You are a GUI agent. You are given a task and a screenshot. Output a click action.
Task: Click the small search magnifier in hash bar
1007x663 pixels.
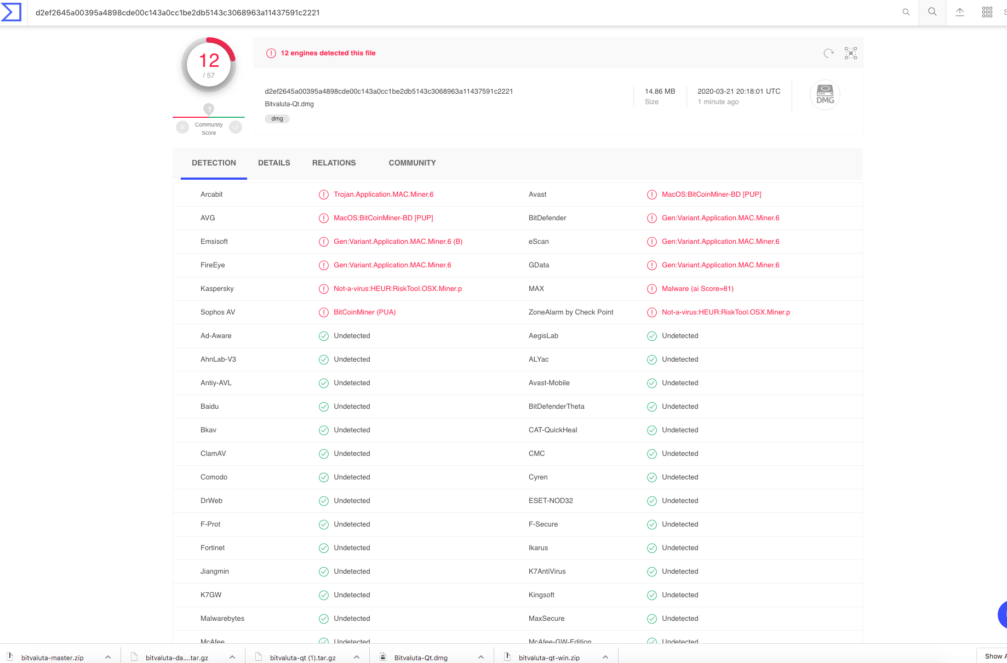pos(906,12)
